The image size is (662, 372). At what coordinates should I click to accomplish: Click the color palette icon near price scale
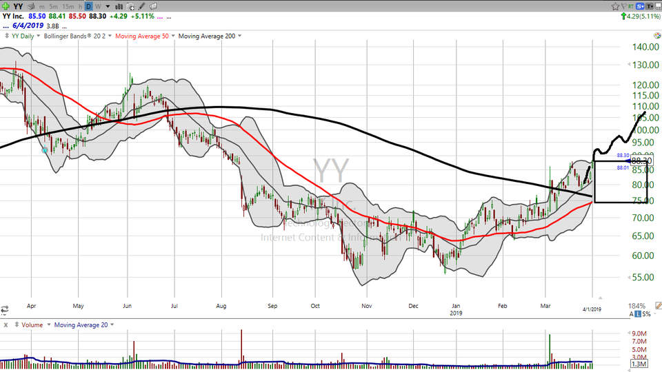[657, 35]
